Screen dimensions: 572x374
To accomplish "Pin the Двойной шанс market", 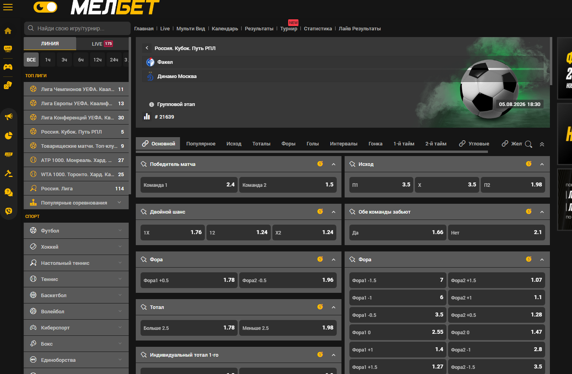I will (144, 212).
